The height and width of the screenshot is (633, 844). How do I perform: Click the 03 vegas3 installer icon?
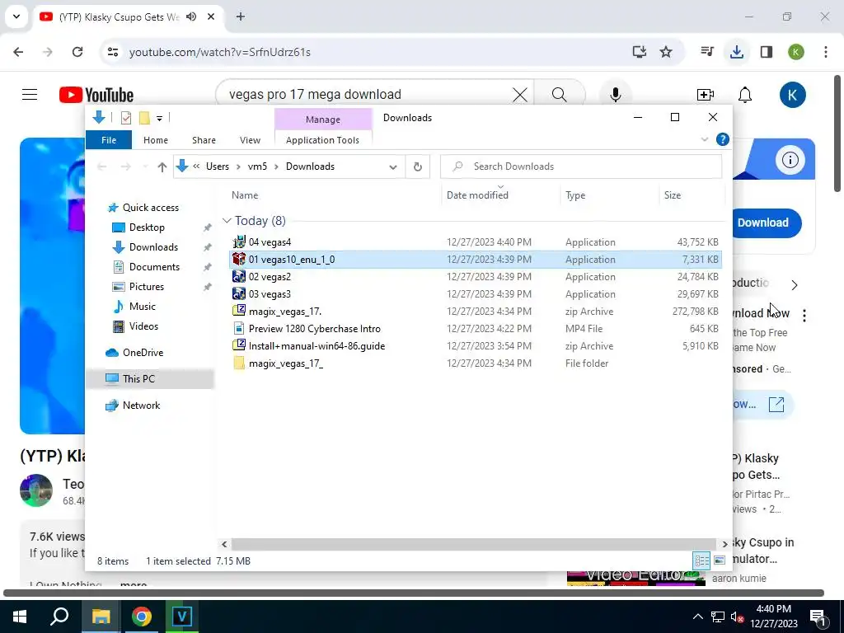pyautogui.click(x=239, y=294)
